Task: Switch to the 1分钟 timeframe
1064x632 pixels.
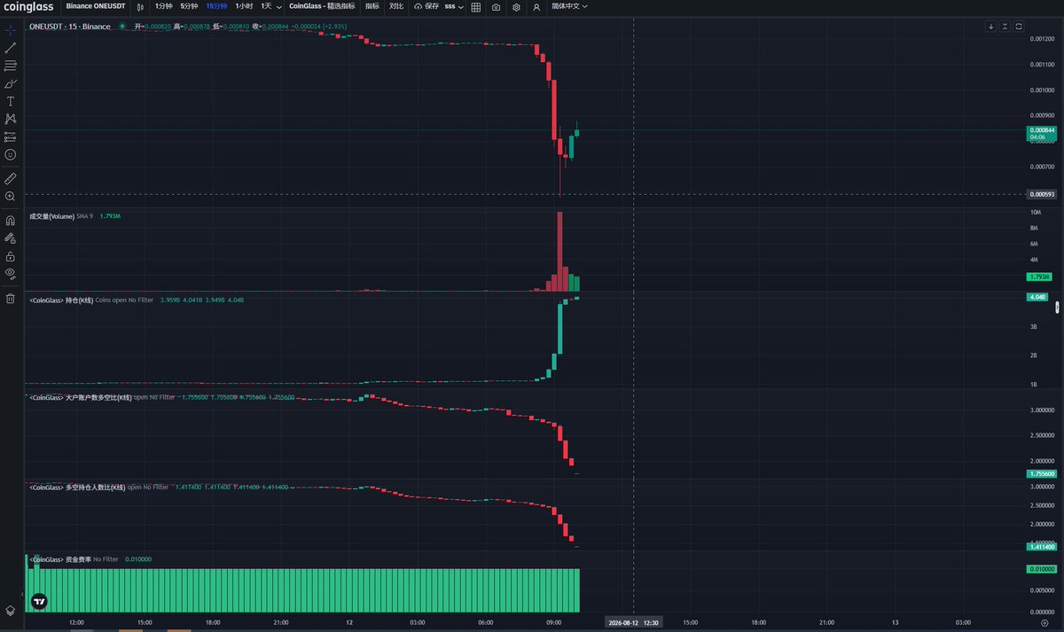Action: tap(164, 6)
